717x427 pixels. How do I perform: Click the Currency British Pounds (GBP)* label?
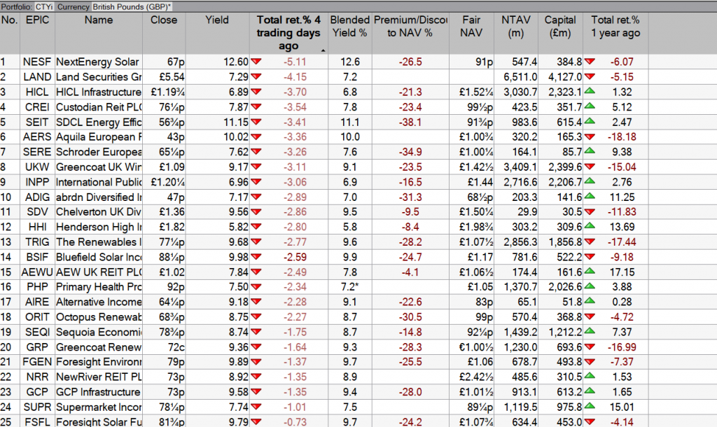tap(114, 7)
